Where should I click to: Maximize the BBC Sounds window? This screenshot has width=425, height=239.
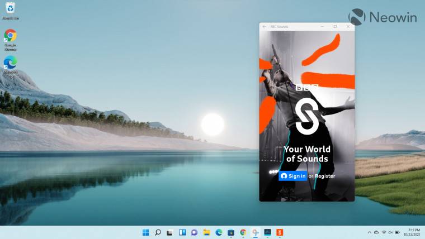click(x=335, y=27)
